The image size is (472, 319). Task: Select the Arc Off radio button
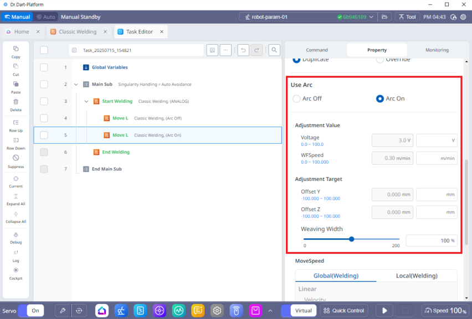click(x=297, y=99)
